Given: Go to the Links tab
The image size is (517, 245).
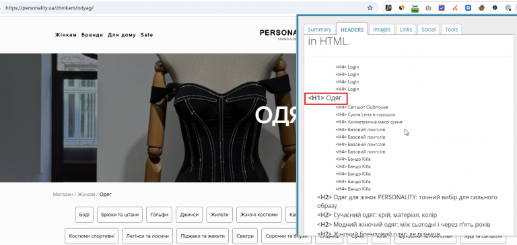Looking at the screenshot, I should point(406,30).
